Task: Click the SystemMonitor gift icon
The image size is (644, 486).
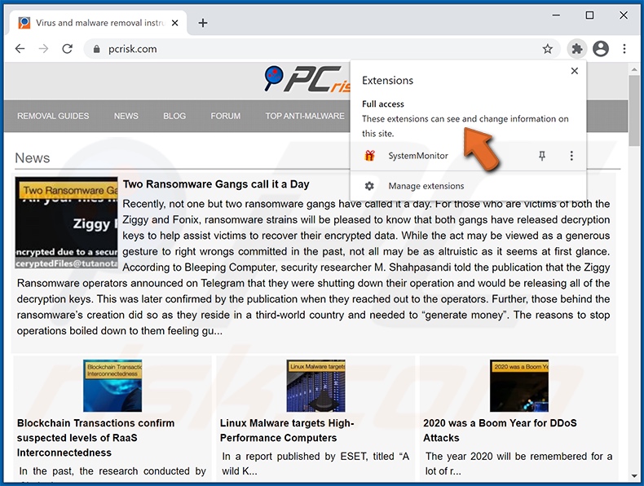Action: pos(369,156)
